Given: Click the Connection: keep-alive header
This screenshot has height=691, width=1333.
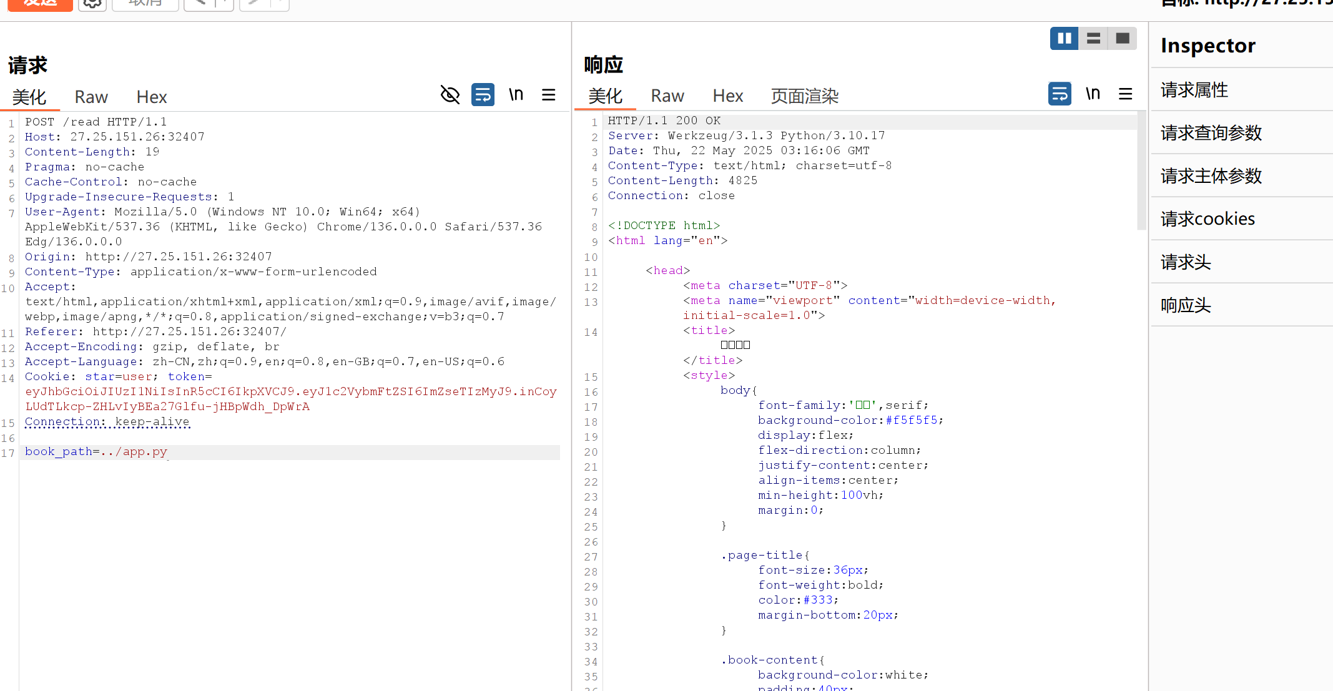Looking at the screenshot, I should click(x=107, y=421).
